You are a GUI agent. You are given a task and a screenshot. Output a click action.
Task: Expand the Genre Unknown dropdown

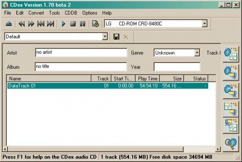coord(197,53)
